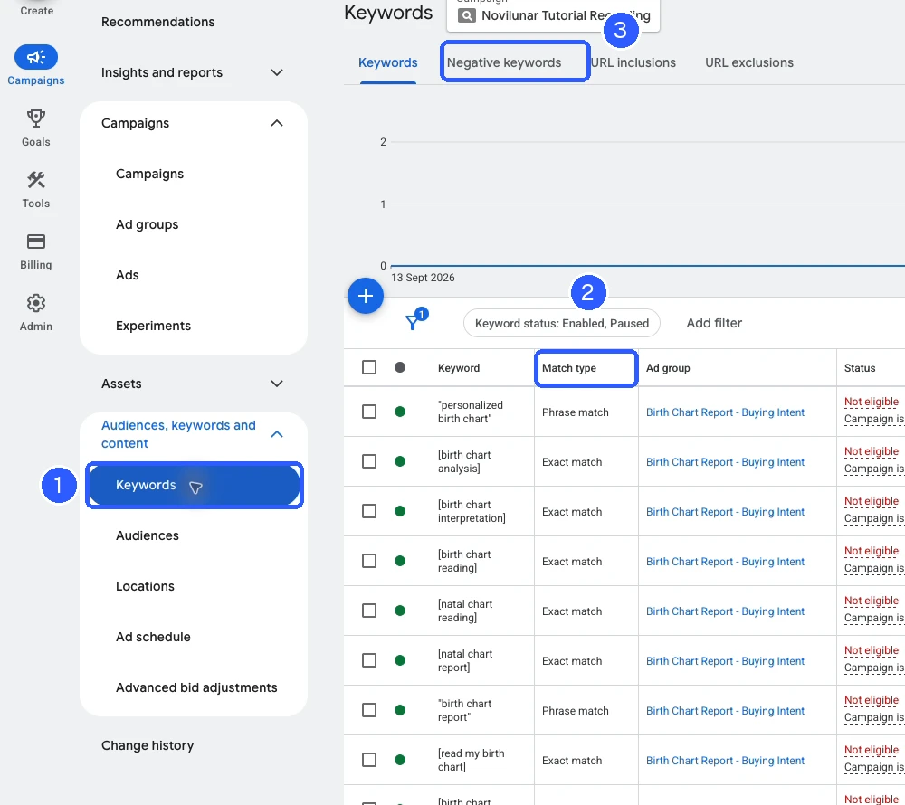This screenshot has height=805, width=905.
Task: Tick checkbox for [birth chart reading] row
Action: [x=369, y=561]
